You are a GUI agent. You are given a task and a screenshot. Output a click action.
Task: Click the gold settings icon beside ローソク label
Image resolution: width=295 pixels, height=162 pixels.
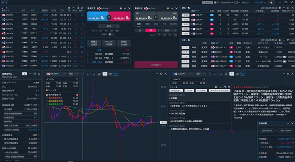47,90
